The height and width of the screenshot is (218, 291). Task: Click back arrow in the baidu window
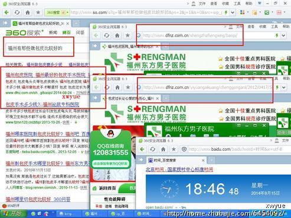pos(142,149)
